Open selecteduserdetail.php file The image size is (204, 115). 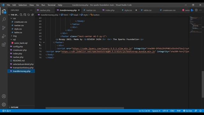23,64
